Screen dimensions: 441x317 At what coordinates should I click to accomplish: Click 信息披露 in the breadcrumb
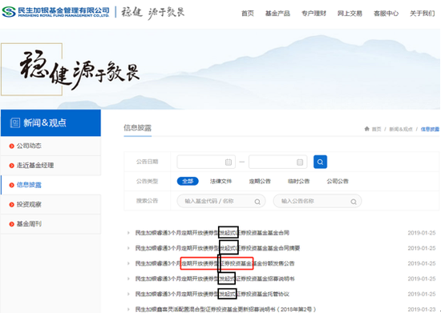(430, 129)
